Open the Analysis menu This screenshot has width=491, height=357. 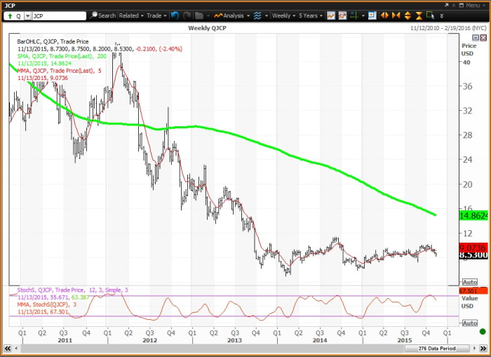tap(231, 15)
